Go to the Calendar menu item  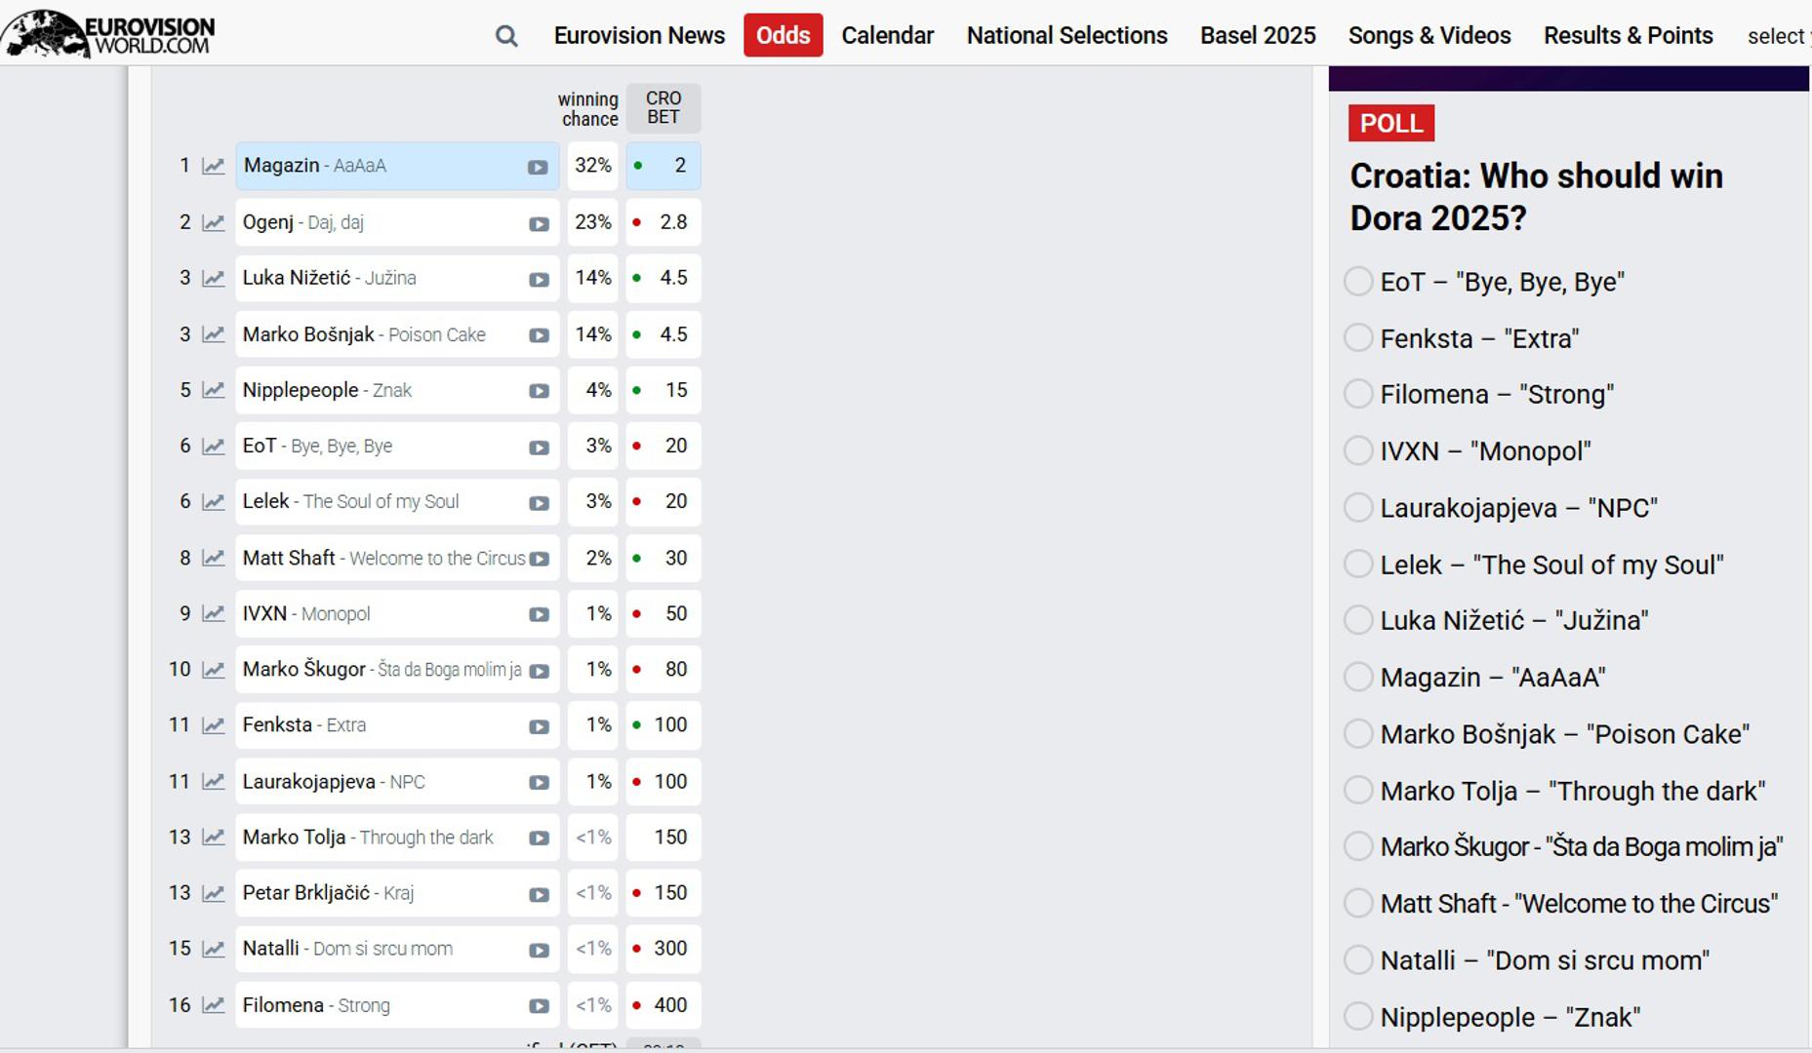[887, 36]
